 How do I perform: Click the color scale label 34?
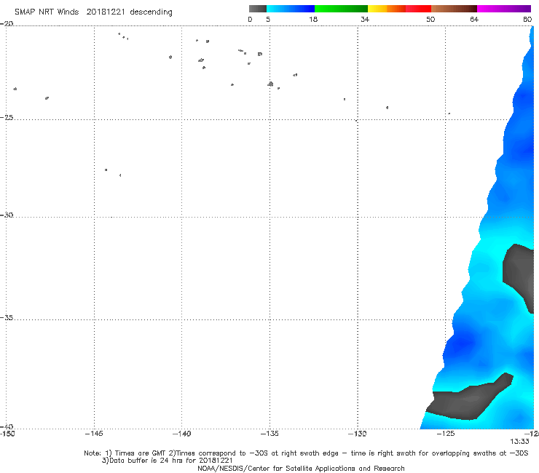[x=365, y=20]
